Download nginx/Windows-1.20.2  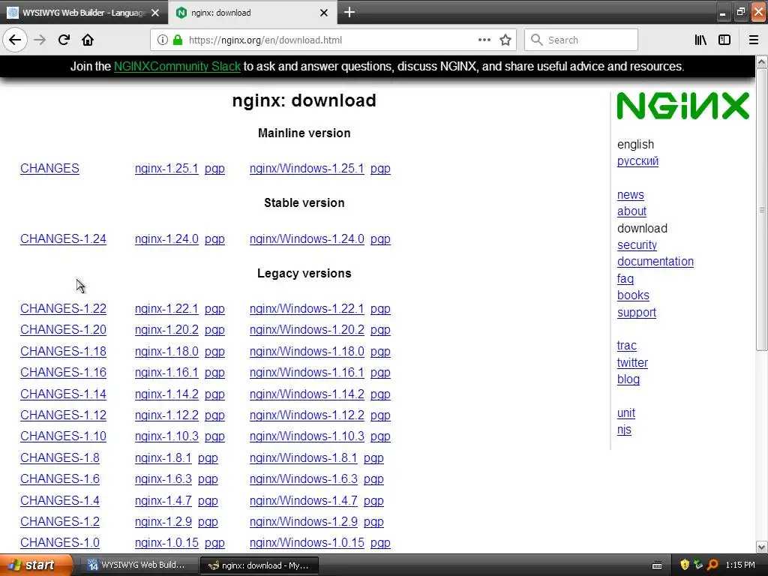pos(307,330)
